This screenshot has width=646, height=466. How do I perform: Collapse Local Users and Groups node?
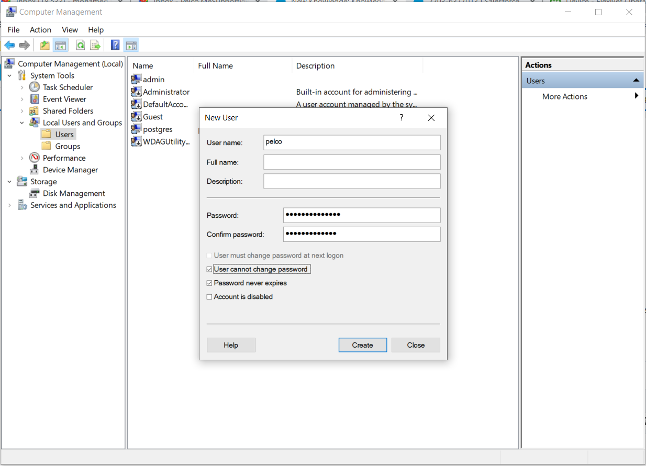22,123
